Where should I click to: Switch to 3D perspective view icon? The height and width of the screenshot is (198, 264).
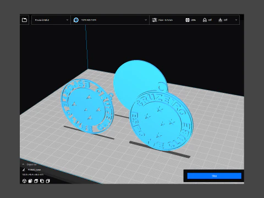24,181
